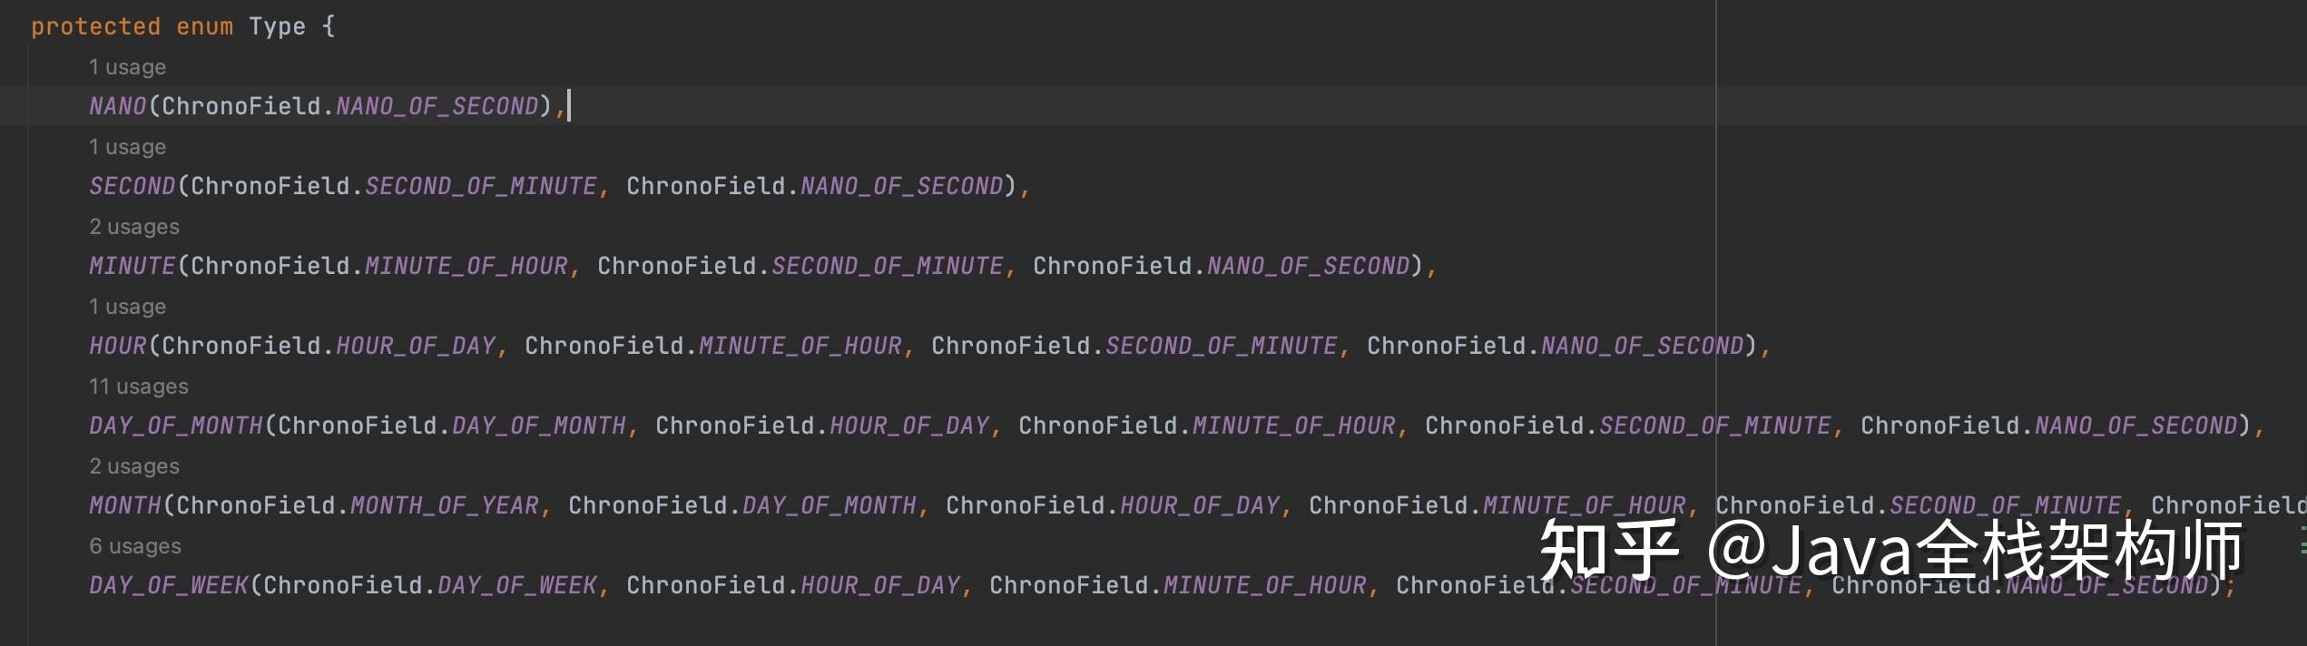
Task: Show the '2 usages' hint above MINUTE
Action: point(134,227)
